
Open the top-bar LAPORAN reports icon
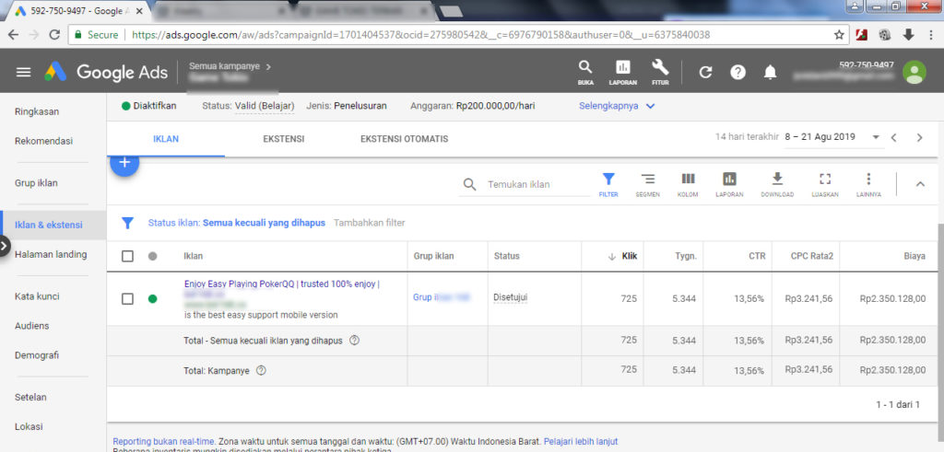pyautogui.click(x=622, y=72)
